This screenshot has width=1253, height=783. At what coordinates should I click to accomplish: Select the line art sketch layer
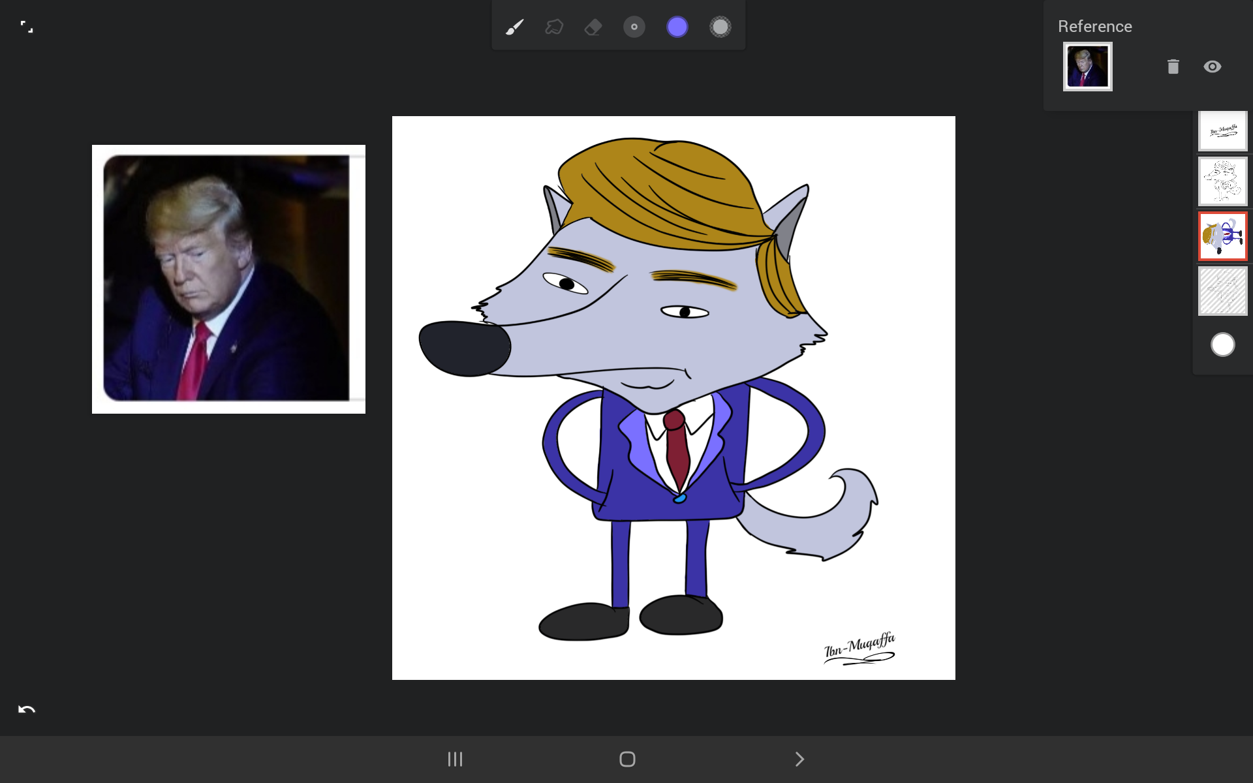click(x=1222, y=181)
